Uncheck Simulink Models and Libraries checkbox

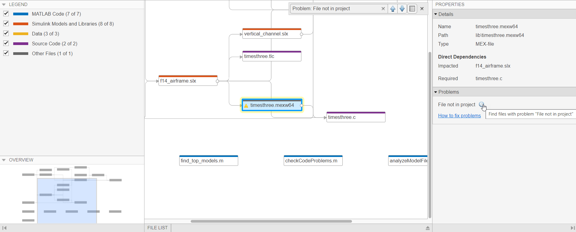[6, 23]
